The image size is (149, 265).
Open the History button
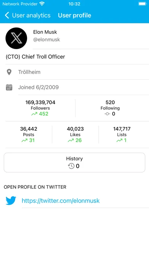click(x=74, y=163)
